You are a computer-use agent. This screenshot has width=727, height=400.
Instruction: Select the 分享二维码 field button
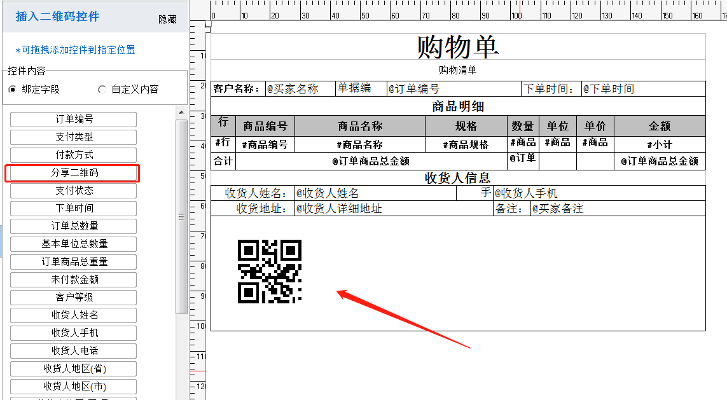point(73,173)
